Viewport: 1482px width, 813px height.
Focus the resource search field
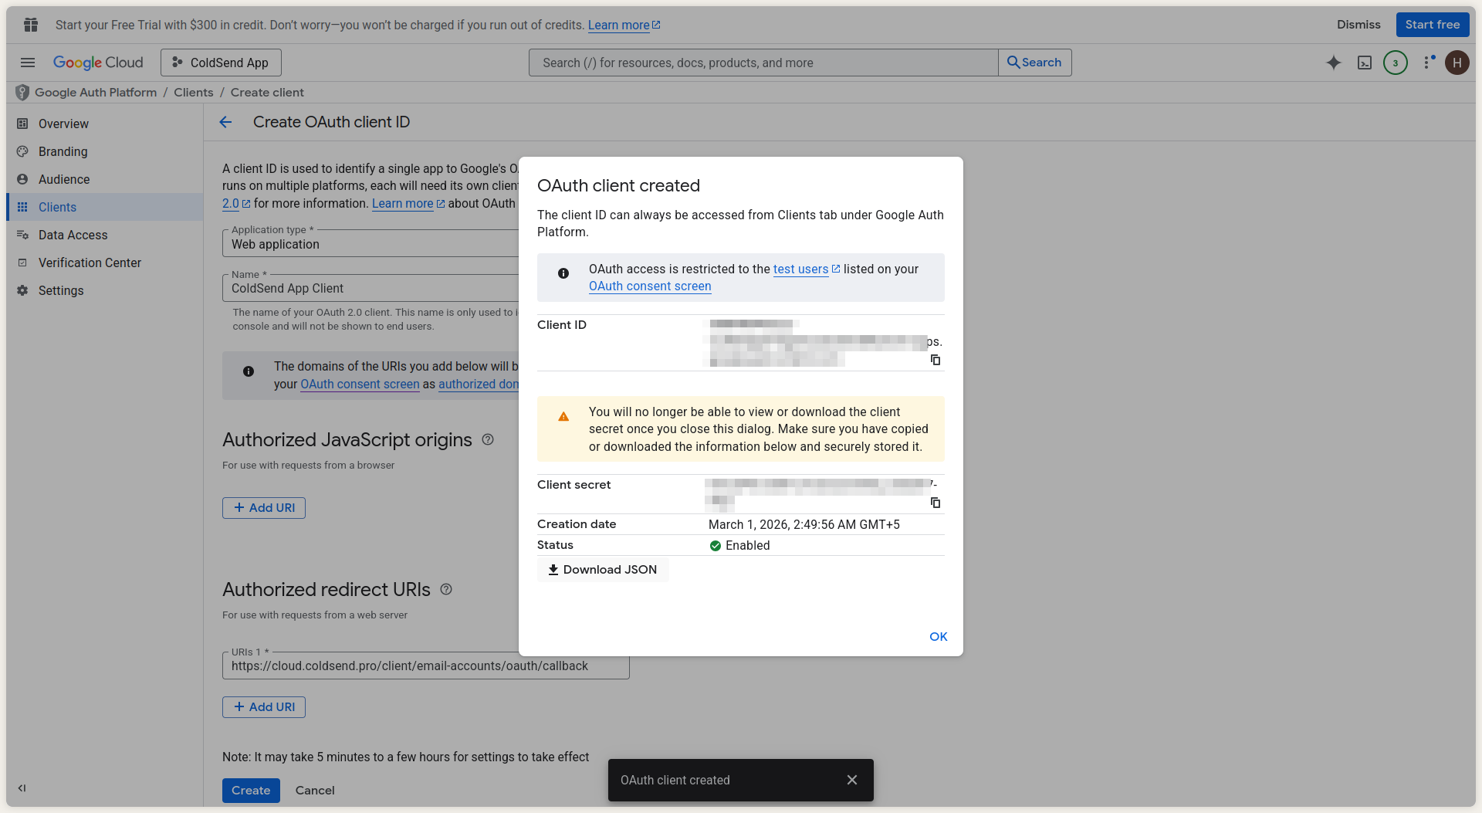(x=763, y=63)
